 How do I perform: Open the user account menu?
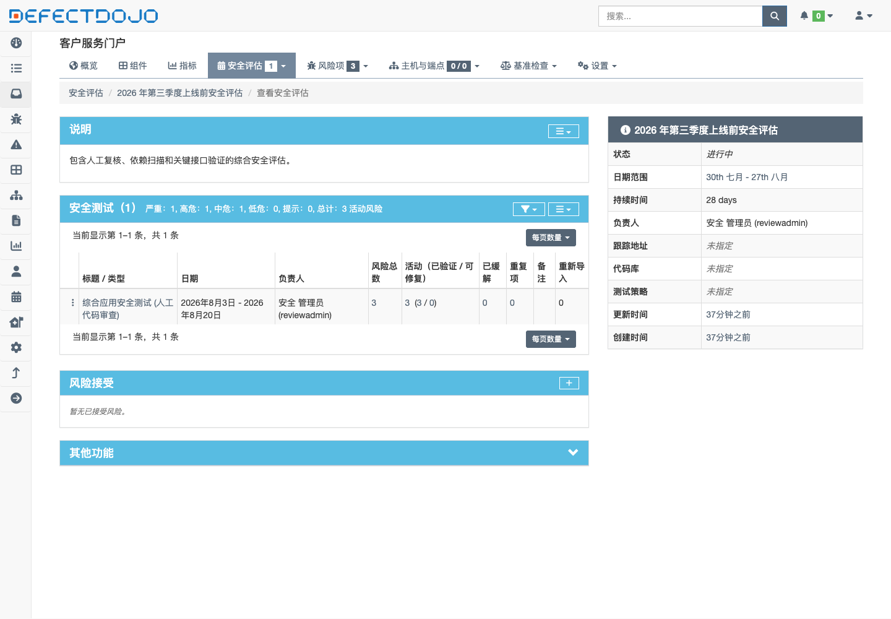(x=863, y=16)
